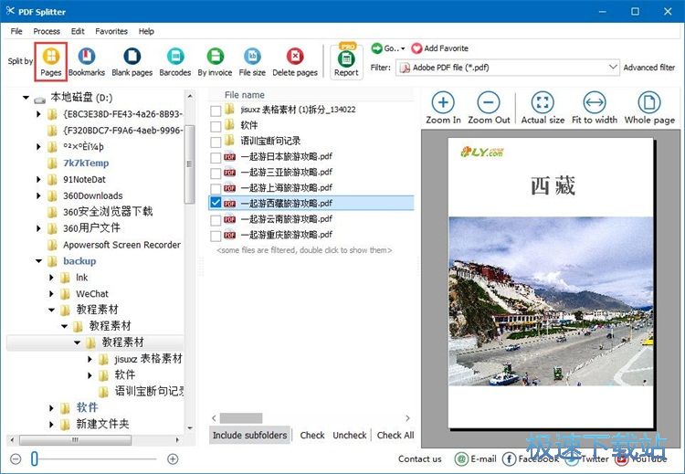The width and height of the screenshot is (685, 474).
Task: Generate a Report using the PRO icon
Action: coord(346,60)
